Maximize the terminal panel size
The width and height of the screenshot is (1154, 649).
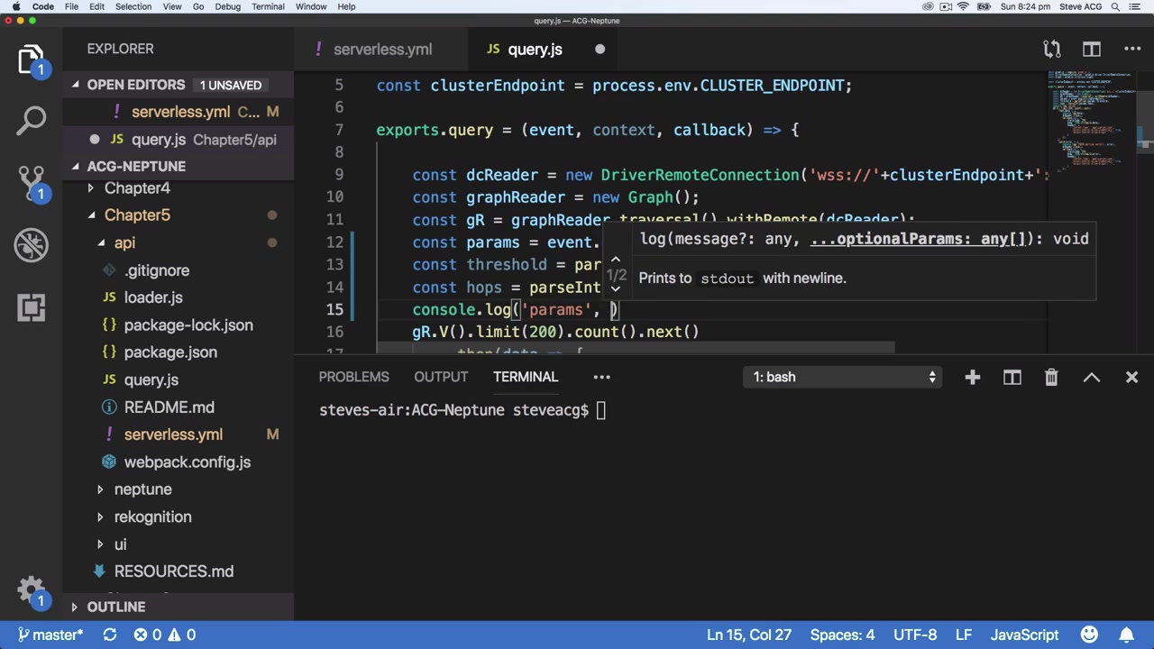click(1091, 377)
